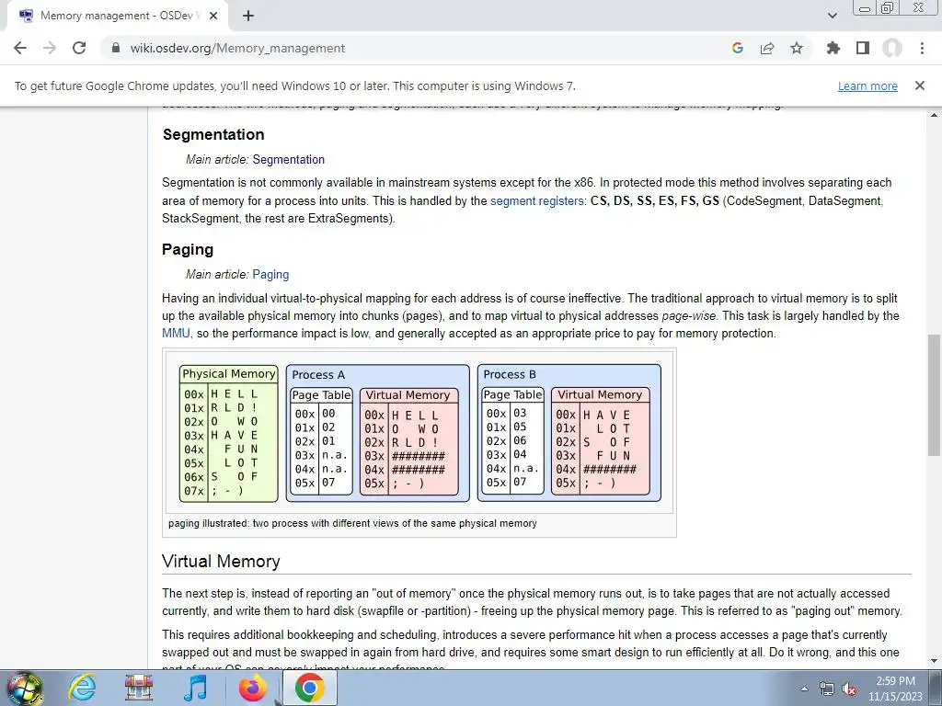Viewport: 942px width, 706px height.
Task: Go back to the previous page
Action: point(20,48)
